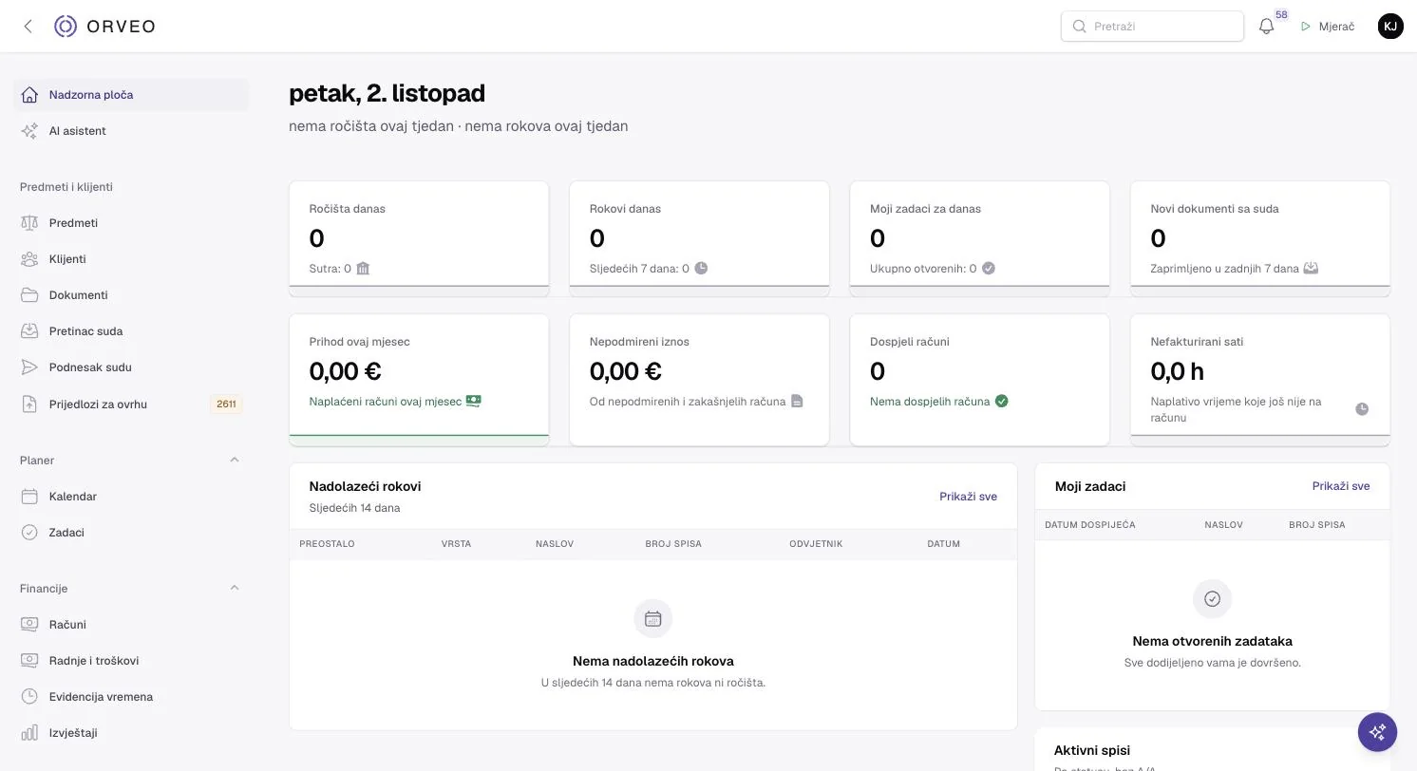Screen dimensions: 1417x771
Task: Click the DATUM DOSPIJEĆA column header
Action: coord(1089,525)
